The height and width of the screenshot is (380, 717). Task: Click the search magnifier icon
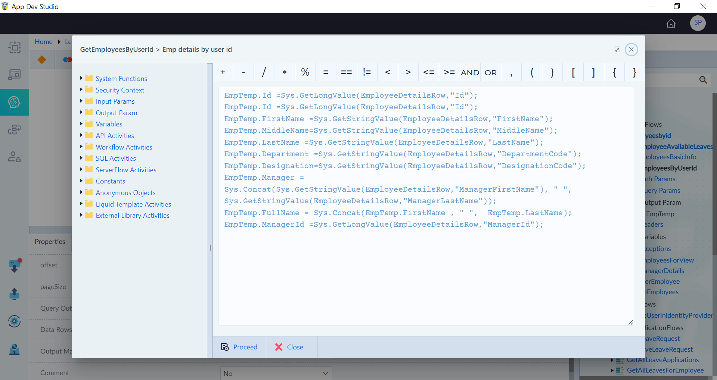click(703, 80)
